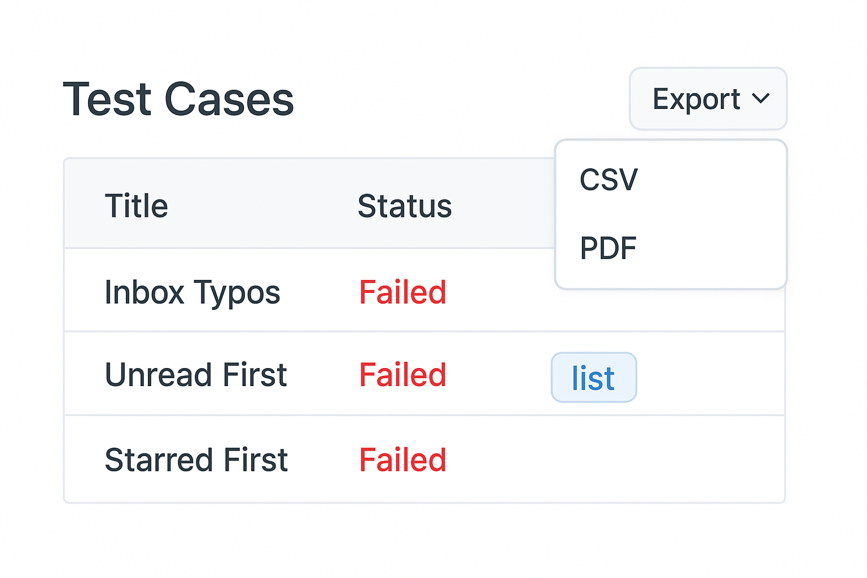Choose CSV from the export menu
The height and width of the screenshot is (578, 867).
608,180
